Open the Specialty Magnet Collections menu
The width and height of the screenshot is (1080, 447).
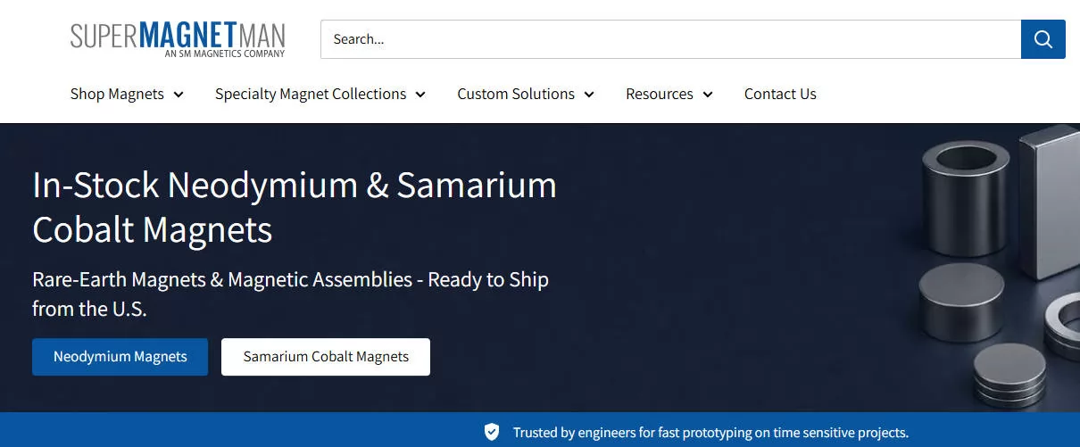320,94
